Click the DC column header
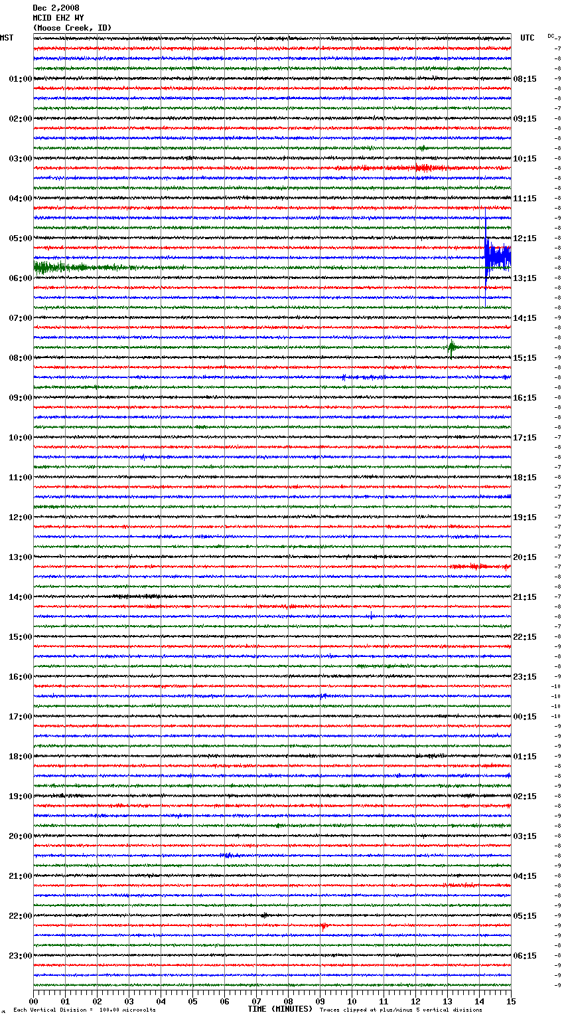 (x=551, y=36)
